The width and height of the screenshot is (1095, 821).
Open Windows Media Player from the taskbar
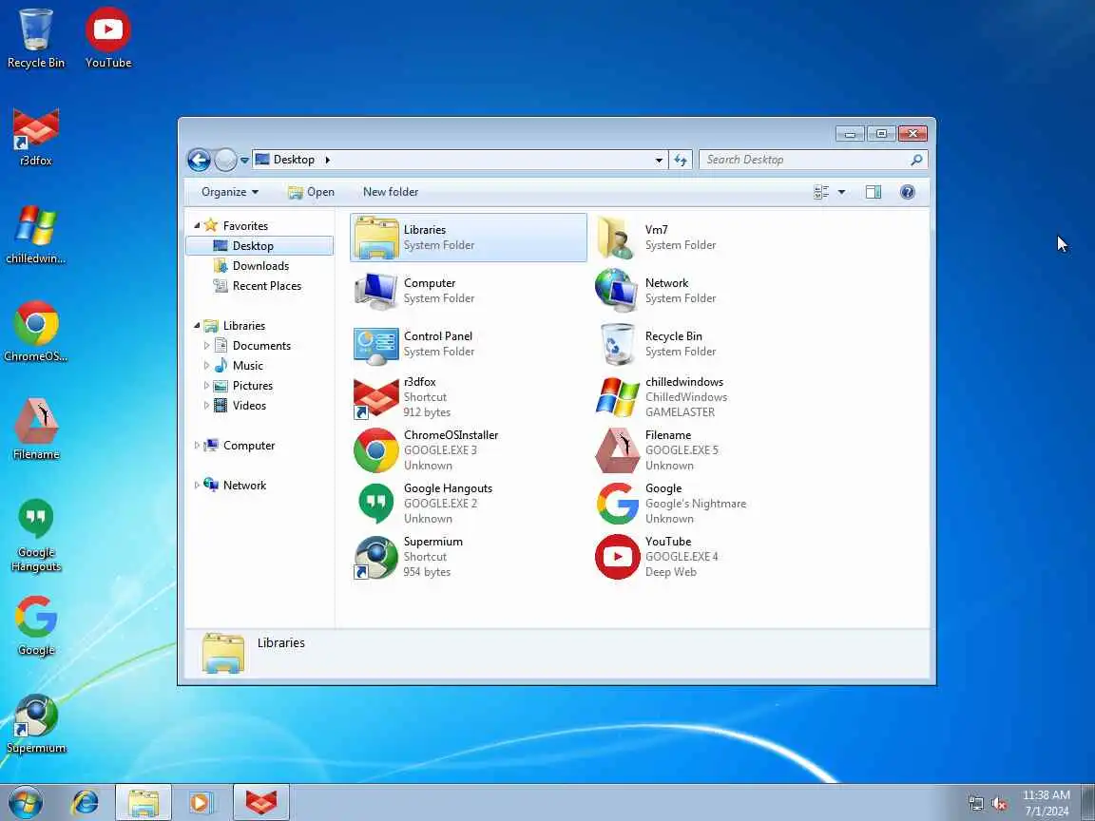pyautogui.click(x=202, y=803)
